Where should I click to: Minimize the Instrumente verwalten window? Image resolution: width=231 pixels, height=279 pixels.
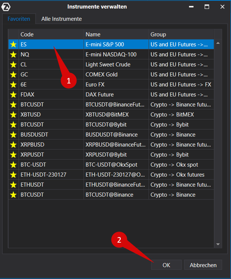coord(191,7)
